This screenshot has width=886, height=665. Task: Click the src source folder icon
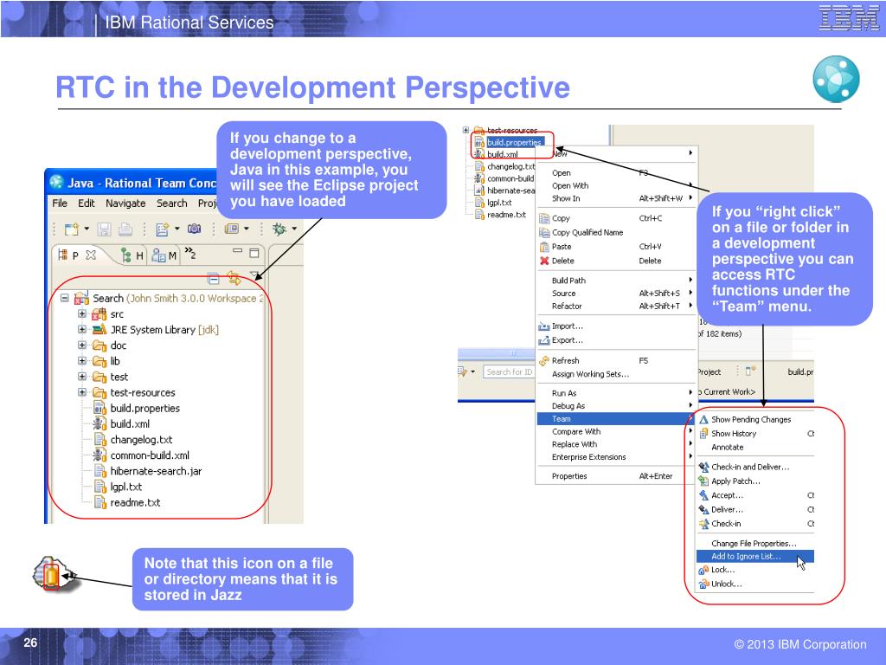point(100,313)
